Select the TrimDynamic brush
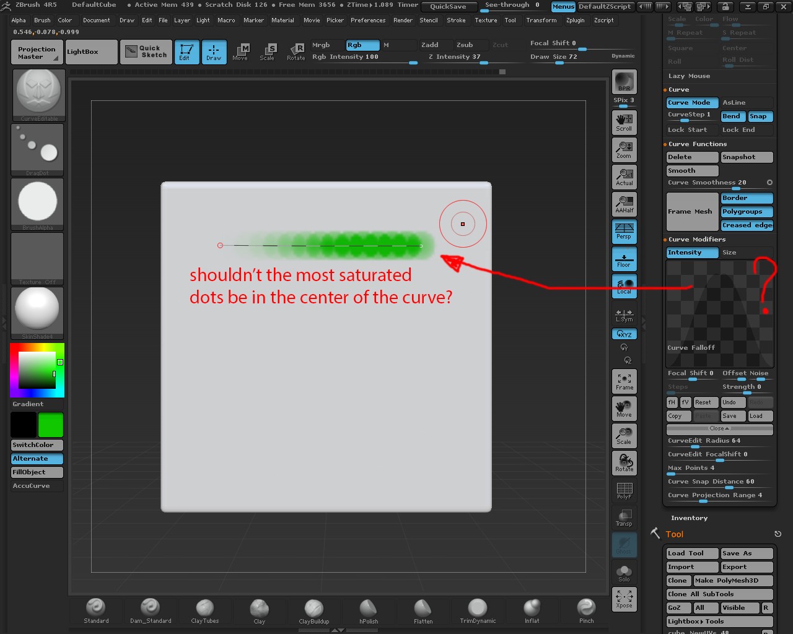The height and width of the screenshot is (634, 793). (478, 611)
